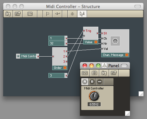Image resolution: width=147 pixels, height=119 pixels.
Task: Toggle the debug bug icon
Action: [x=72, y=14]
